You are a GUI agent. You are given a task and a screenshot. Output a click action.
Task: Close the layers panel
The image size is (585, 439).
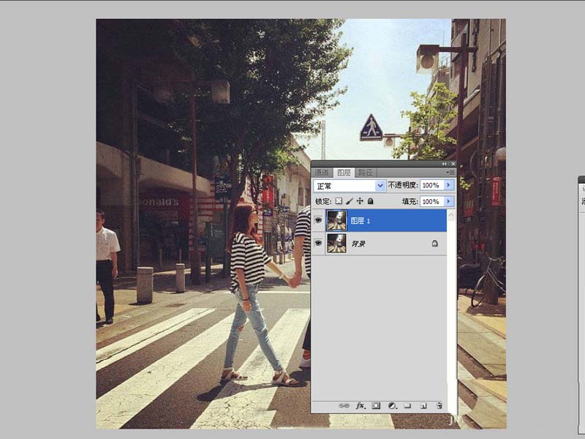click(x=453, y=164)
